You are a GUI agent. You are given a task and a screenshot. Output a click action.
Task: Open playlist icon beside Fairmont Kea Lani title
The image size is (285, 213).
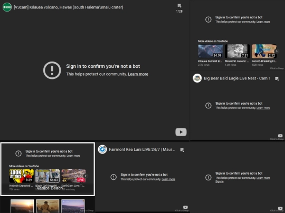point(182,150)
